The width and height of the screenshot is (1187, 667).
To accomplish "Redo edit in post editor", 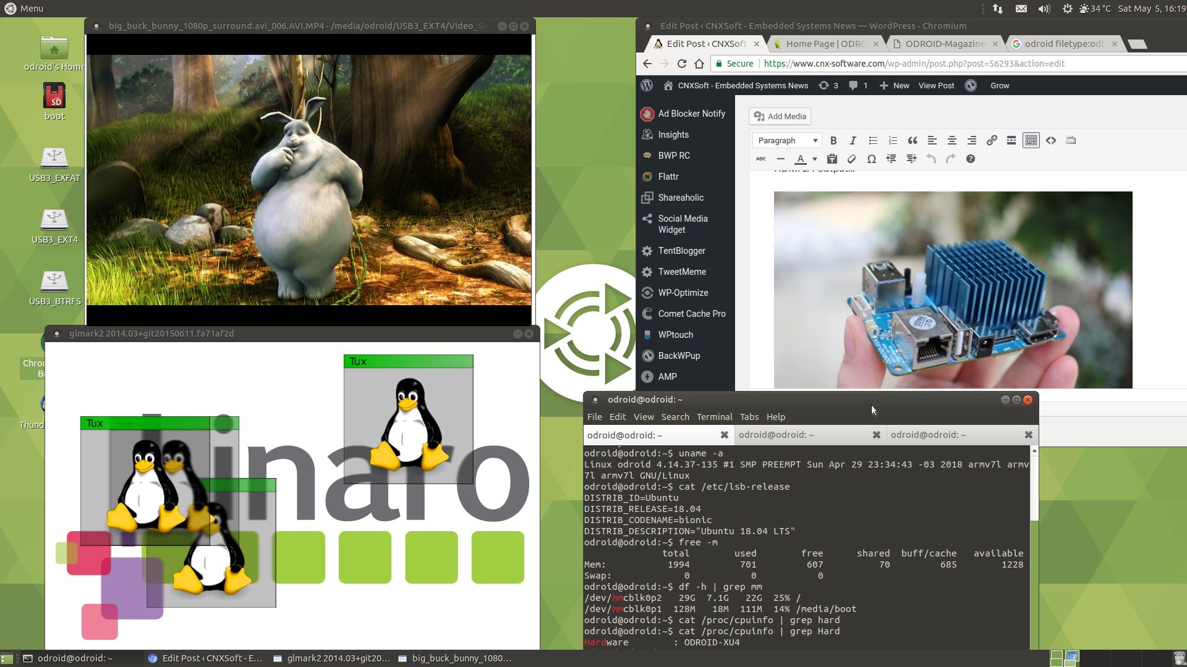I will click(951, 159).
